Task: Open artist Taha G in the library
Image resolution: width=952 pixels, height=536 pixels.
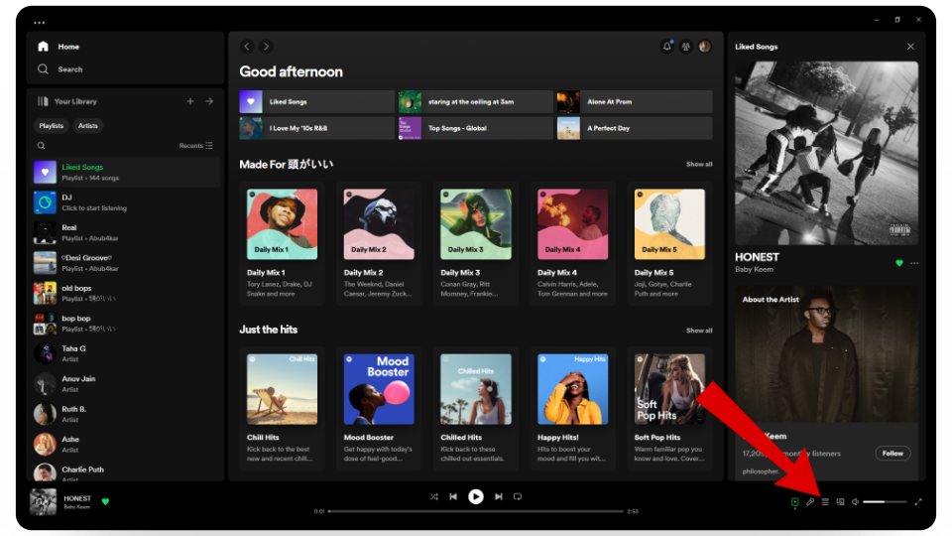Action: (126, 353)
